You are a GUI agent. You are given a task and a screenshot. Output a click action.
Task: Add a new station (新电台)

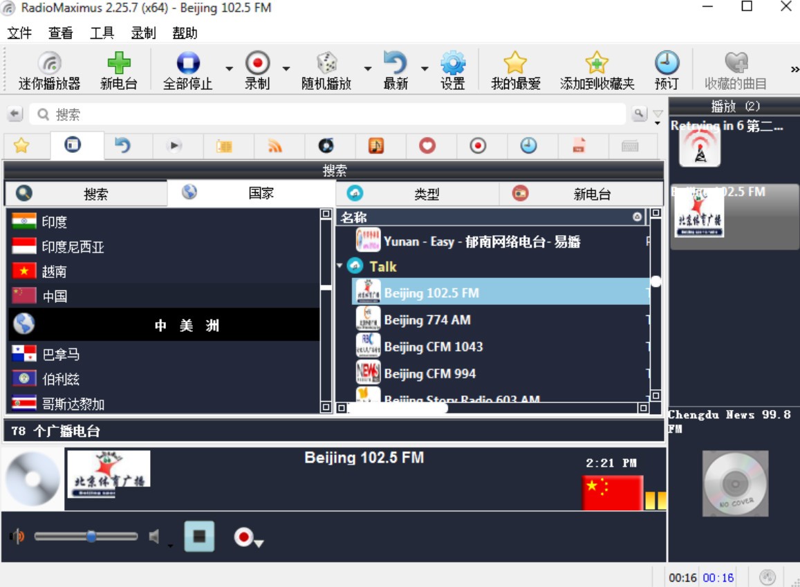tap(119, 71)
